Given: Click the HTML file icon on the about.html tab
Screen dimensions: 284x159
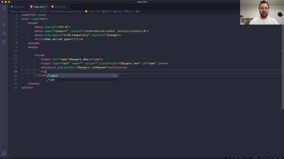Looking at the screenshot, I should (x=52, y=7).
